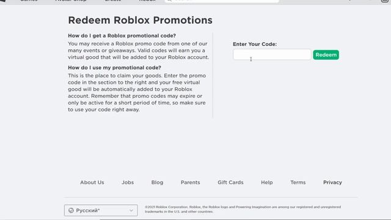Click the chevron arrow of language selector

point(131,210)
